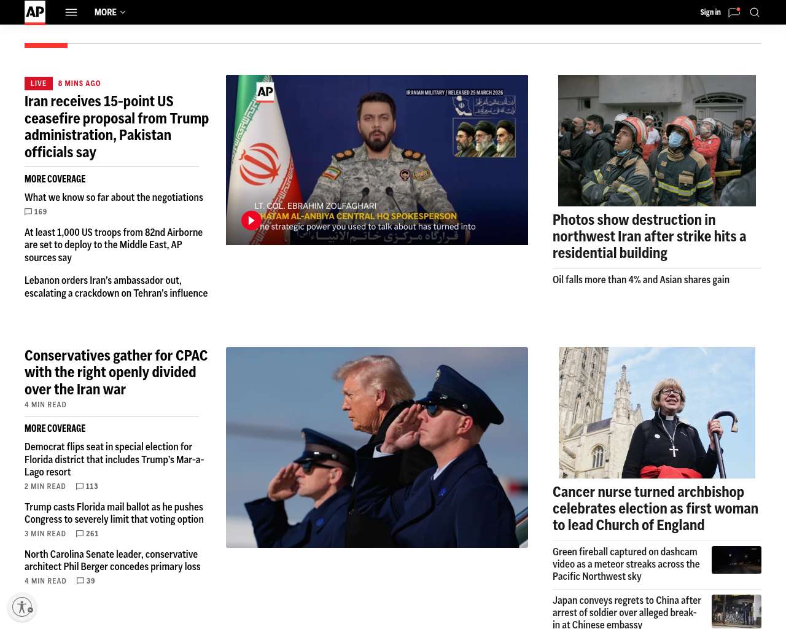Open Japan conveys regrets to China story
This screenshot has width=786, height=629.
[627, 612]
